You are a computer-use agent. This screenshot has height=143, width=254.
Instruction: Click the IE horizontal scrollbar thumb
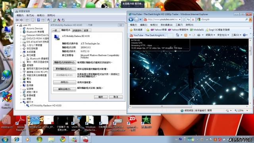pyautogui.click(x=162, y=106)
